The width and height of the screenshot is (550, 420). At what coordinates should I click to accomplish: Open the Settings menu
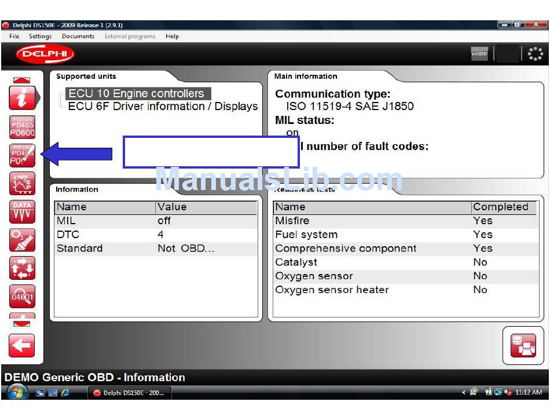(40, 36)
